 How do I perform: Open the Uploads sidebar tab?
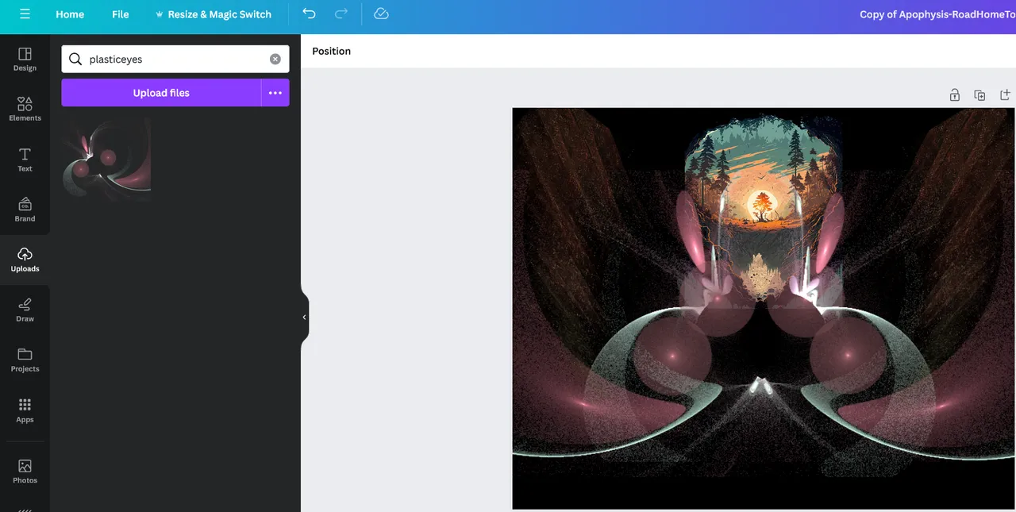coord(25,260)
